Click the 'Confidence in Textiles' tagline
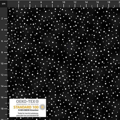The height and width of the screenshot is (120, 120). 26,104
